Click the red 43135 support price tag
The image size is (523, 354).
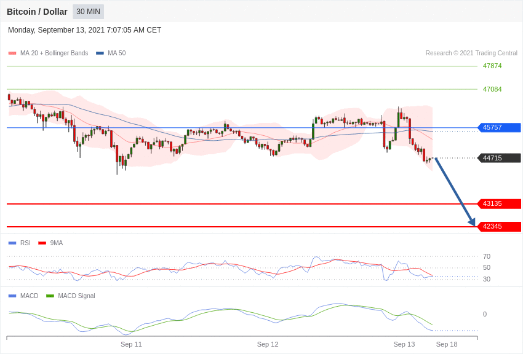[x=499, y=204]
